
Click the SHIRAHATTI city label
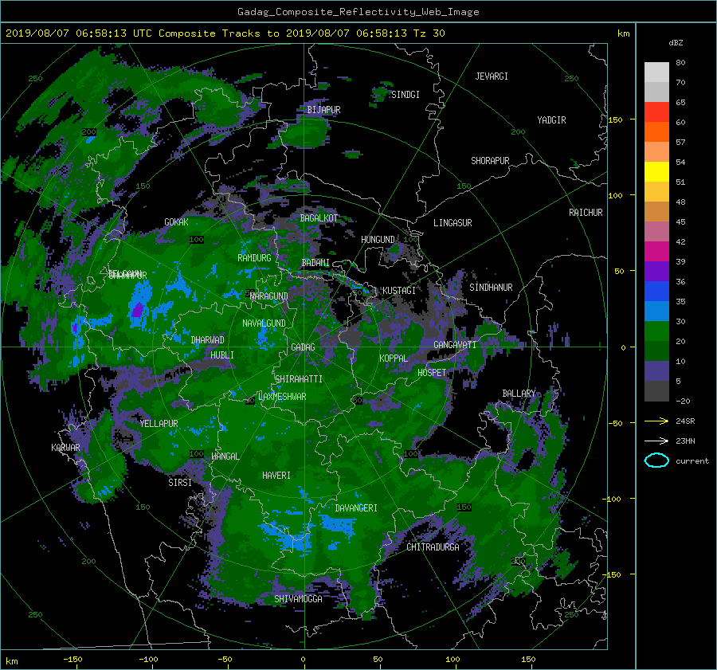(299, 379)
